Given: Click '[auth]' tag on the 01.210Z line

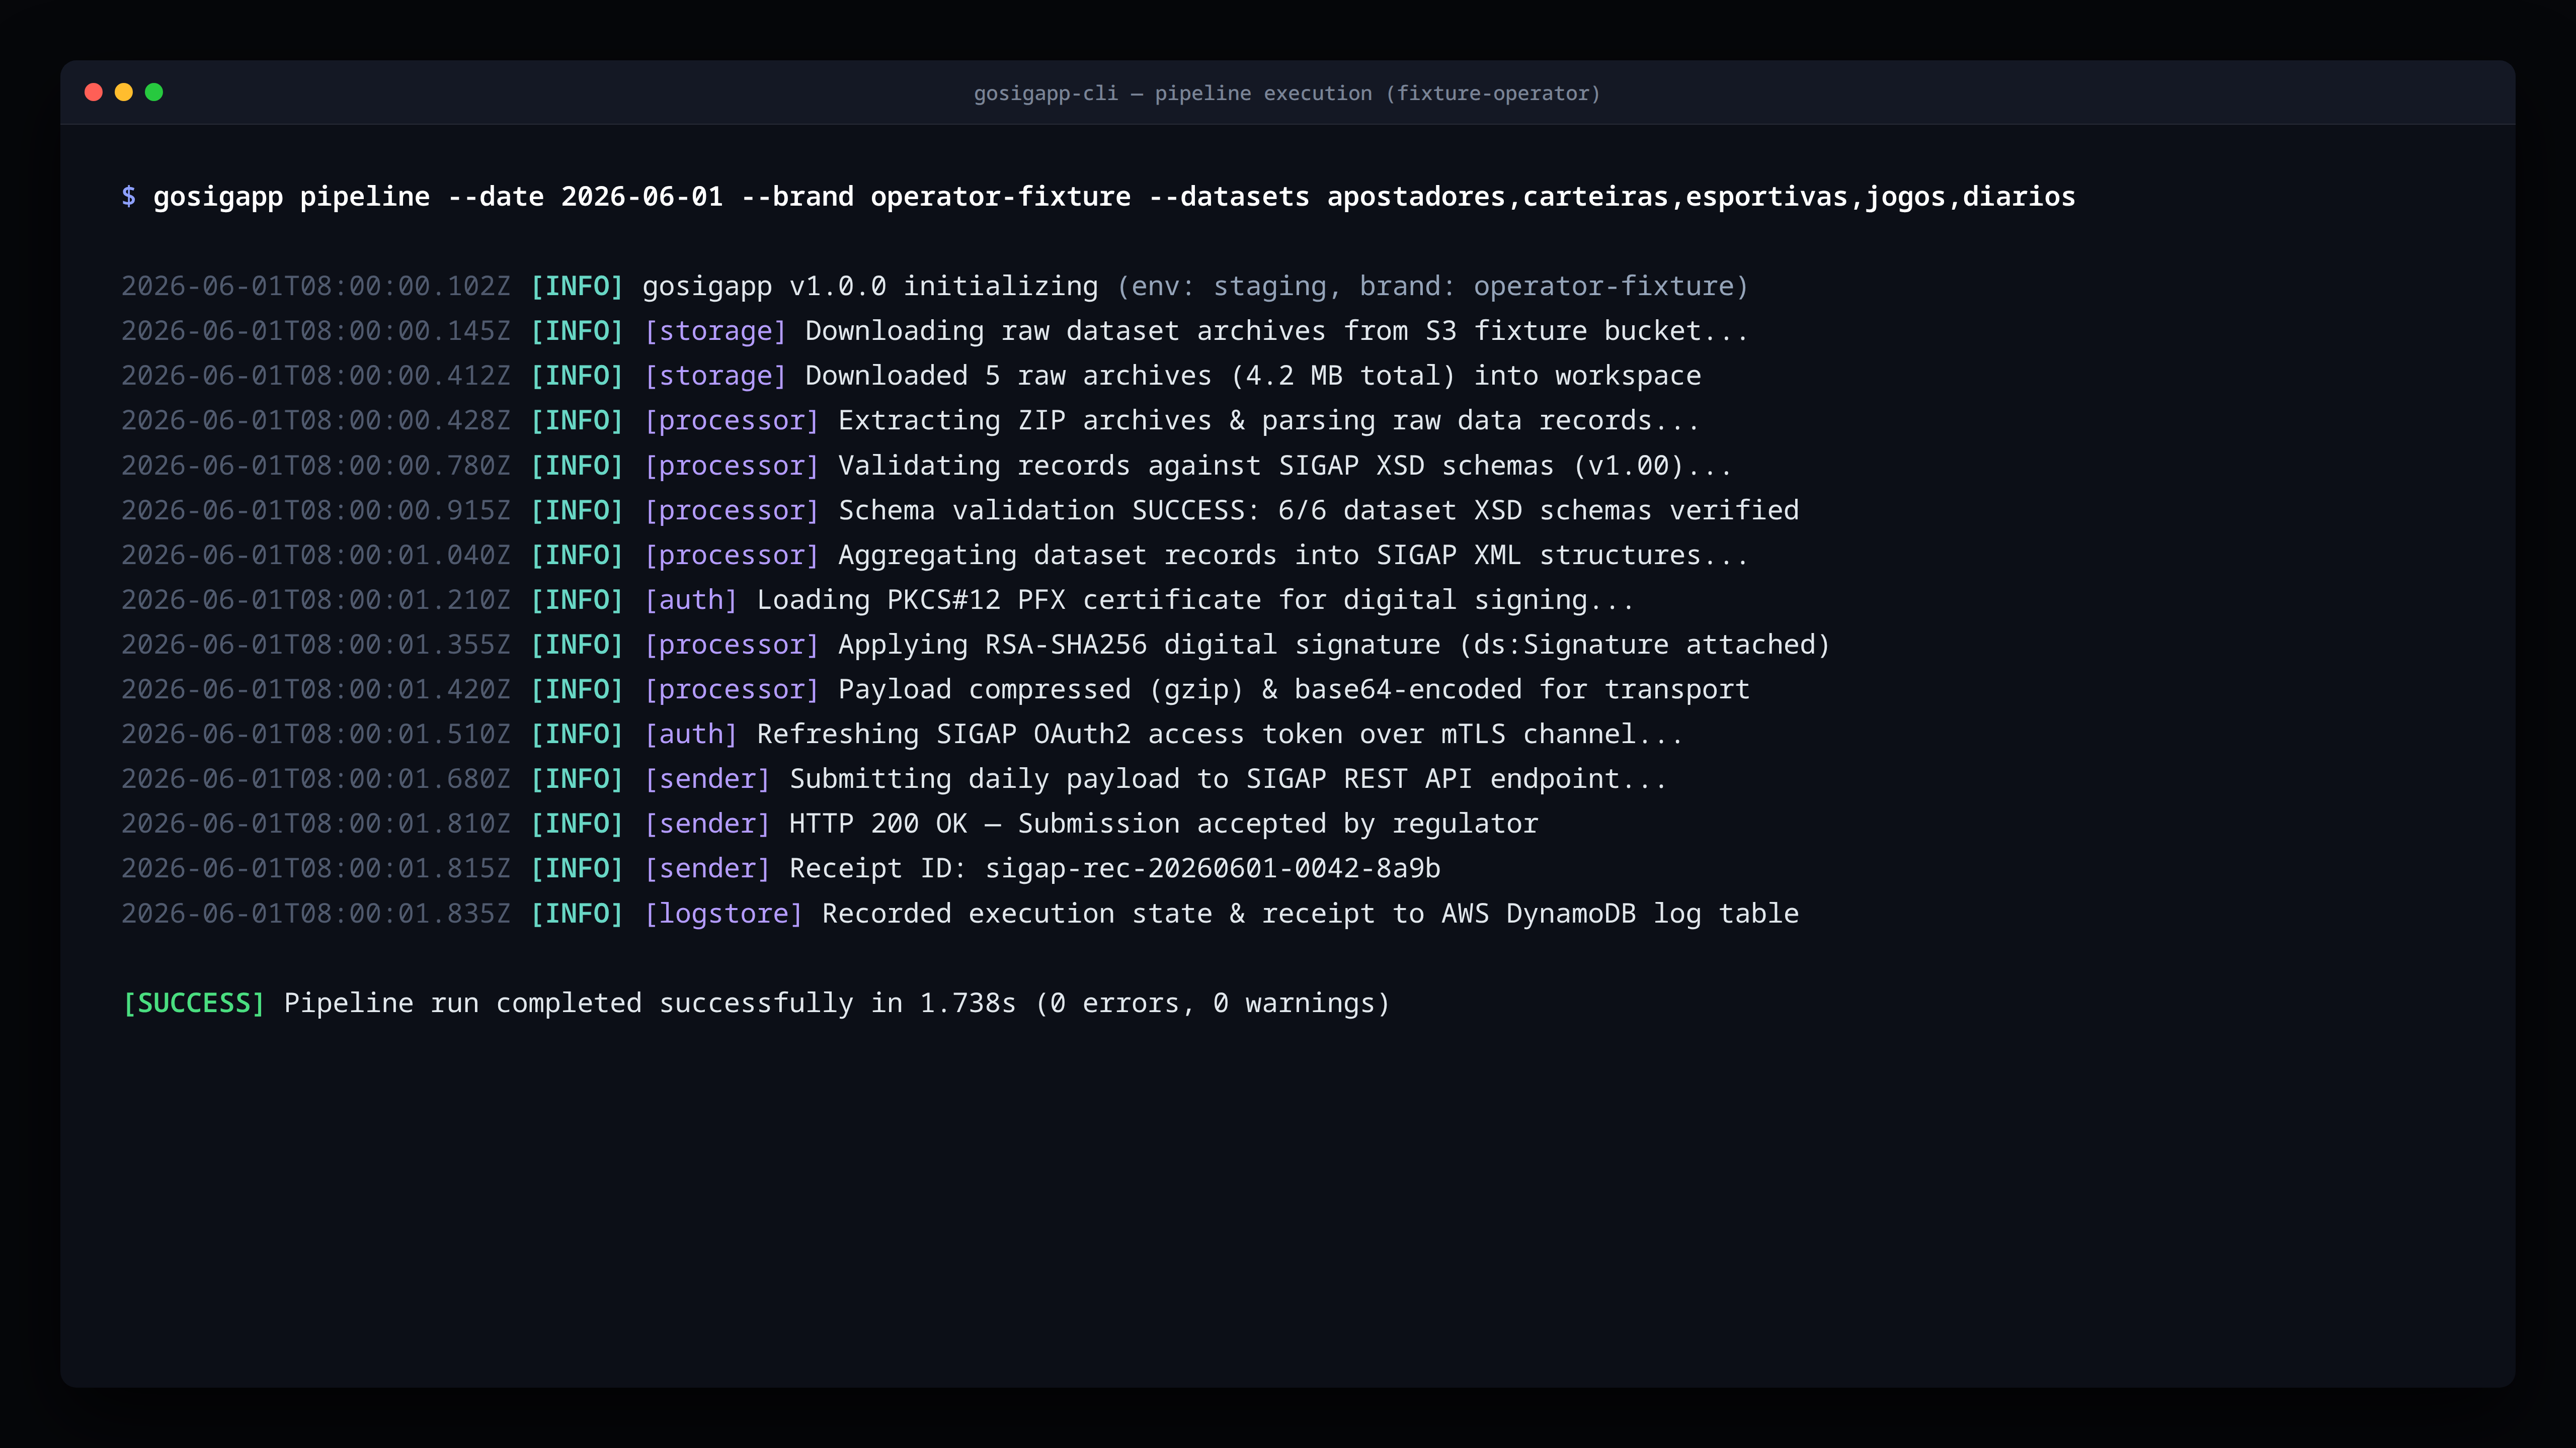Looking at the screenshot, I should pyautogui.click(x=691, y=600).
